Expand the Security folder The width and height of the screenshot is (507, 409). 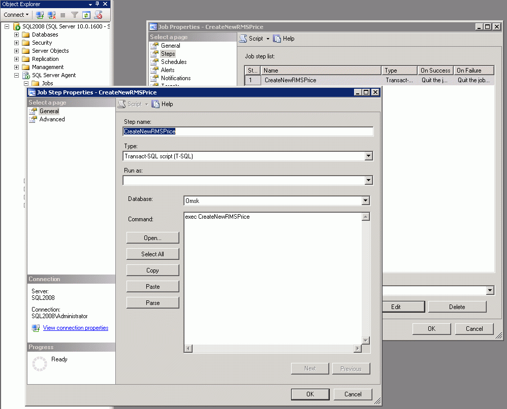[x=16, y=43]
